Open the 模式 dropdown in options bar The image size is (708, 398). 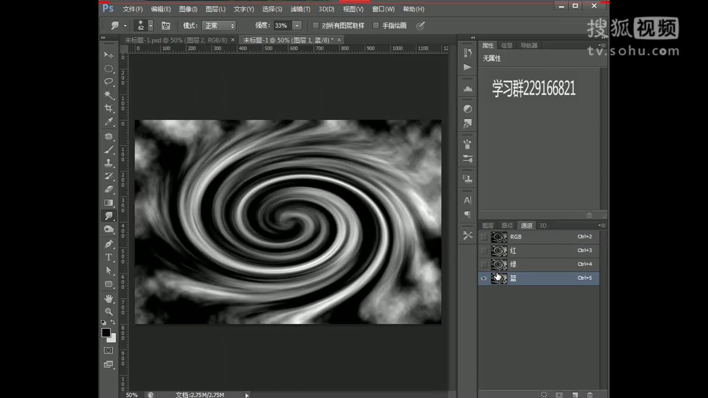pyautogui.click(x=219, y=25)
